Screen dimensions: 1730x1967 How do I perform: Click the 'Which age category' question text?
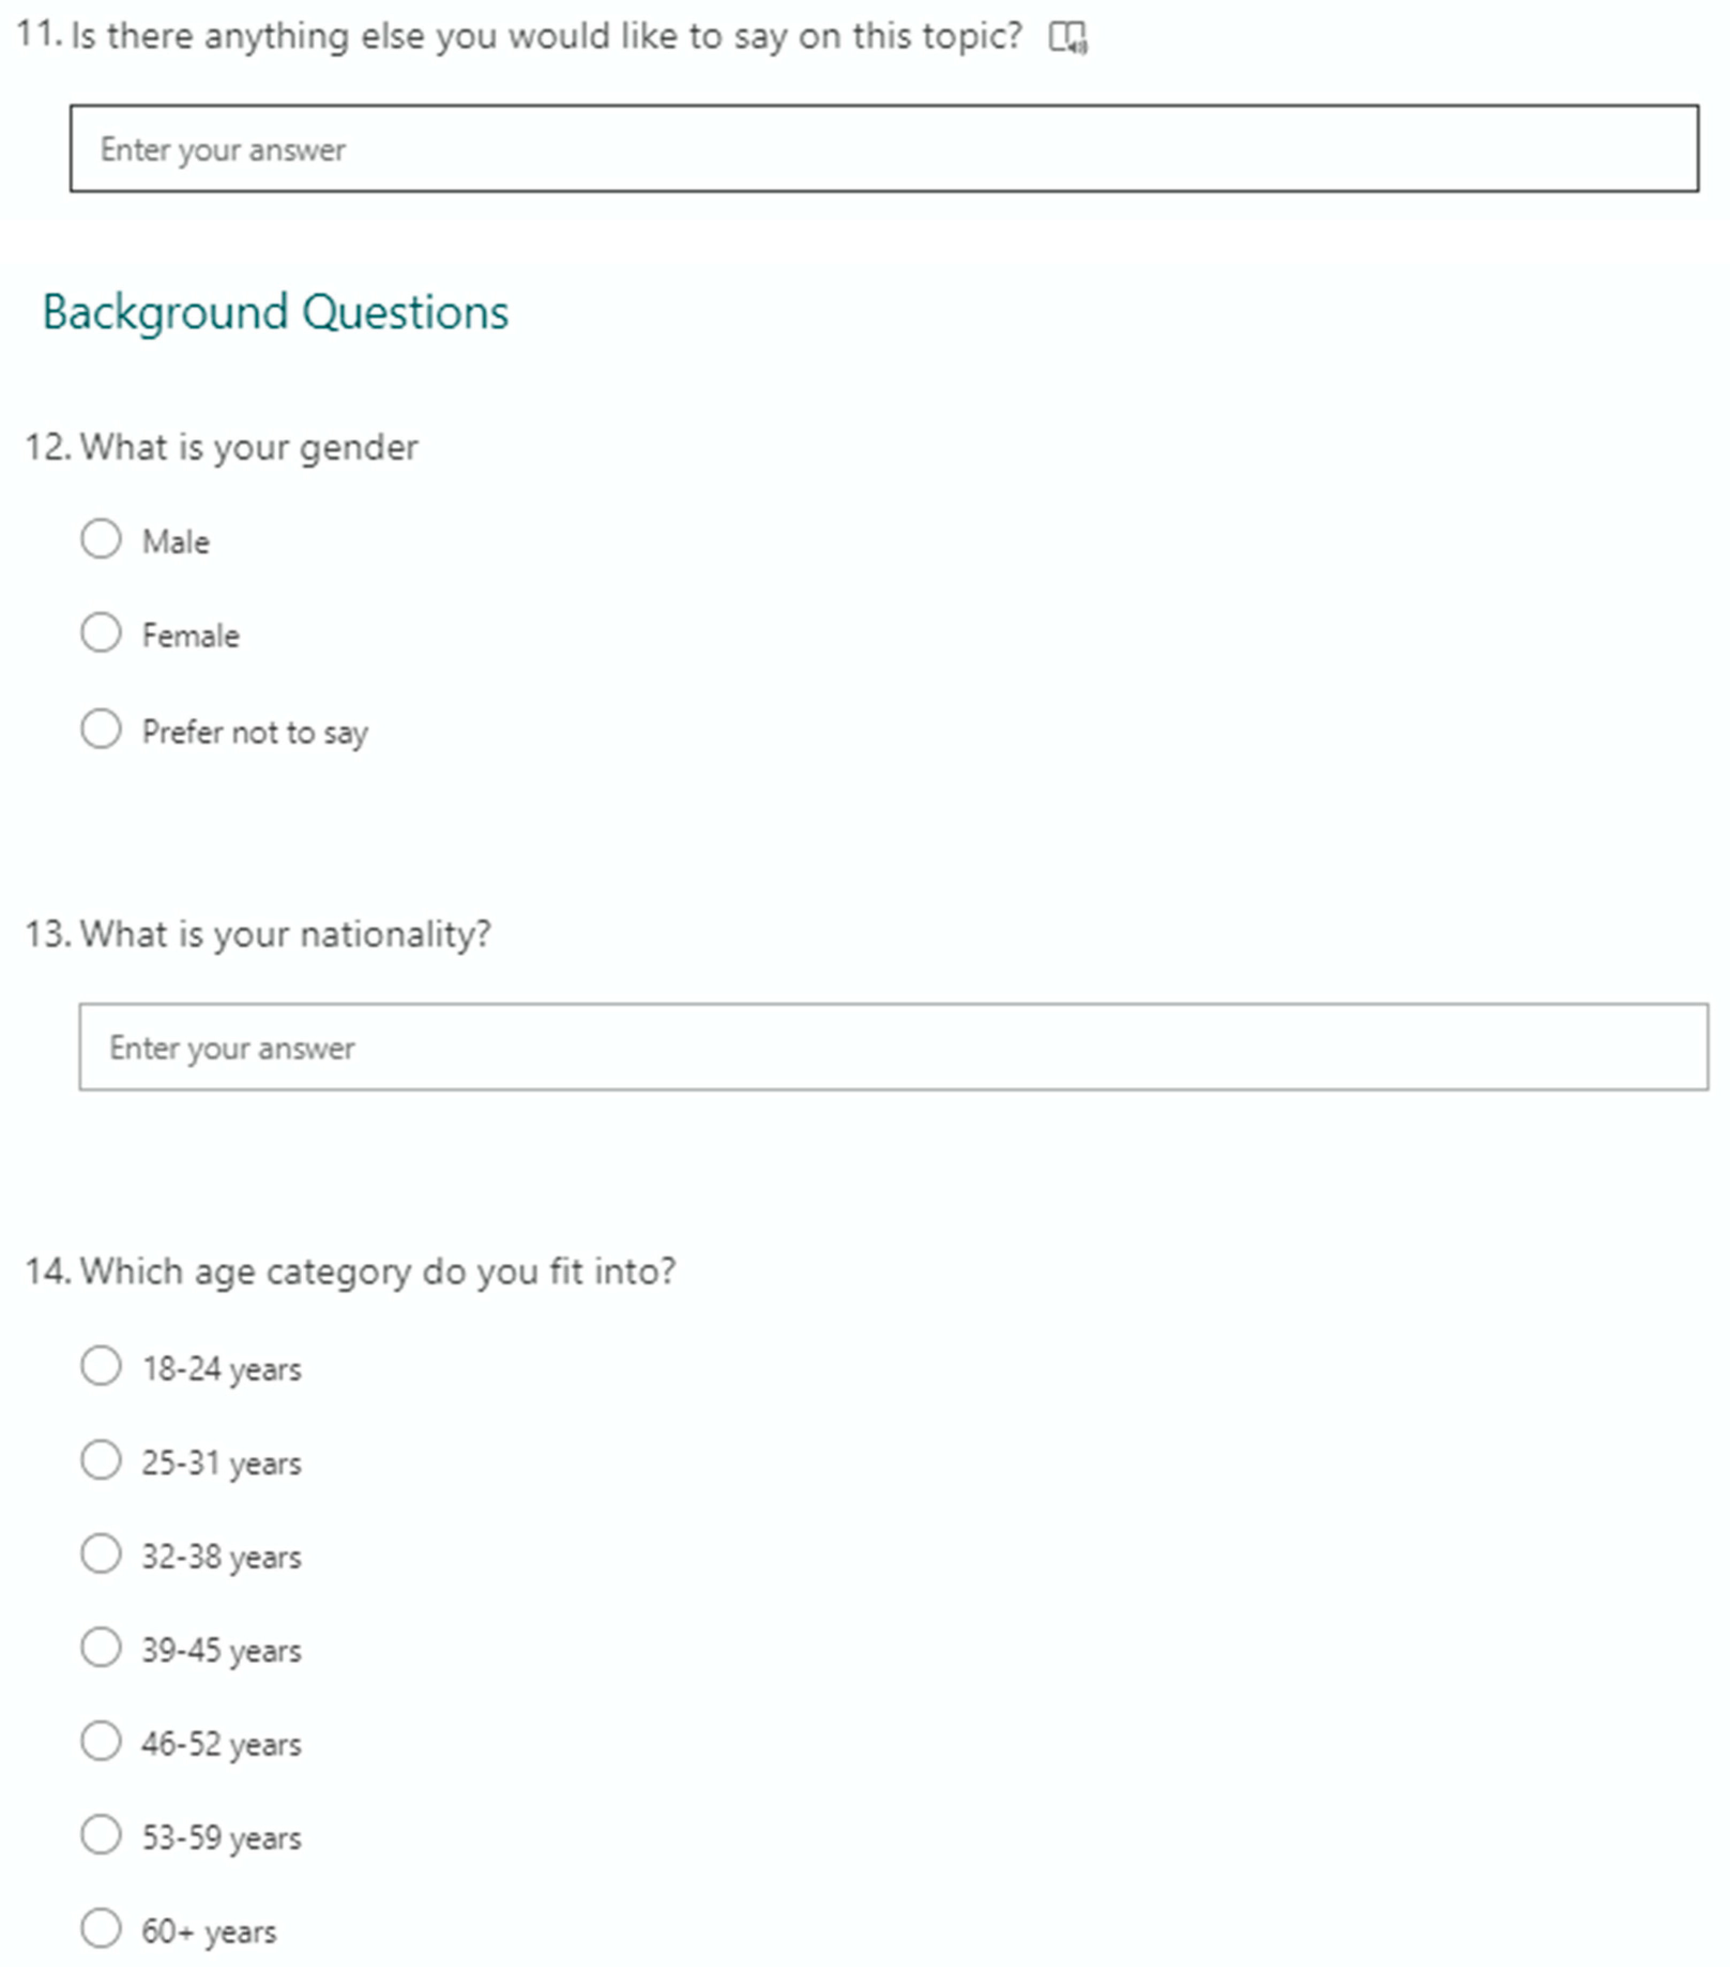click(377, 1271)
